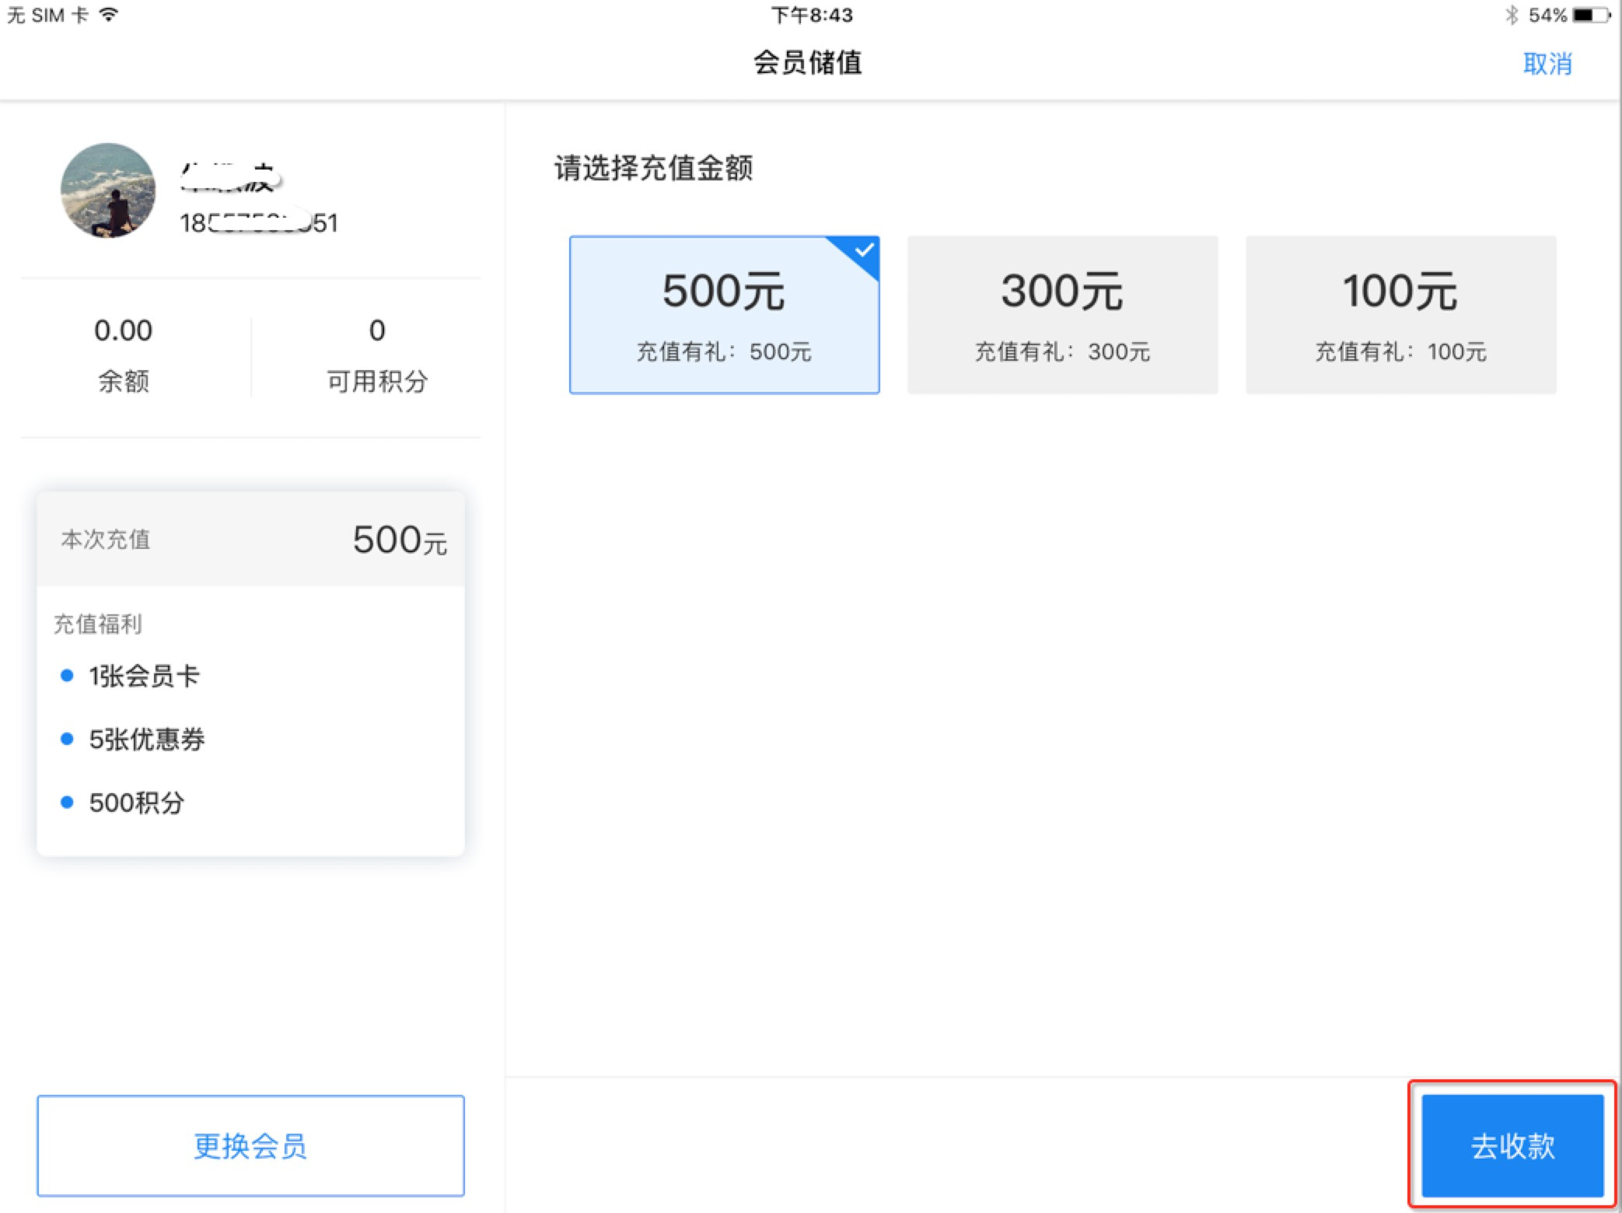Tap the WiFi status icon
The width and height of the screenshot is (1622, 1213).
109,15
